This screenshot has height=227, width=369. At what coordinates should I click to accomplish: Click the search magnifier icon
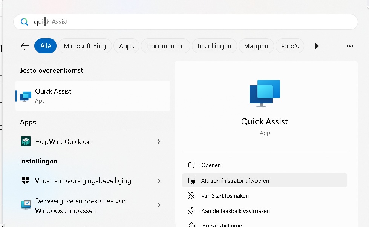pos(24,22)
